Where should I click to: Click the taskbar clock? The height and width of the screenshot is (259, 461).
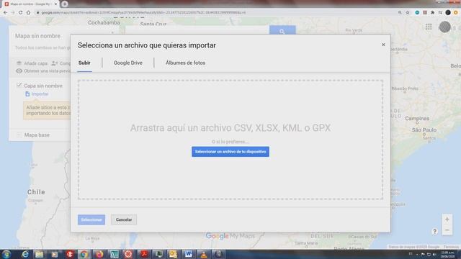click(x=447, y=254)
